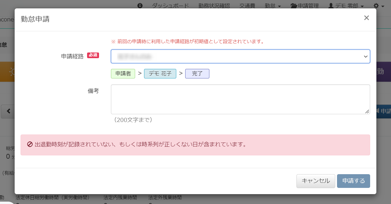The image size is (391, 204).
Task: Click the 申請経路 label
Action: tap(72, 56)
